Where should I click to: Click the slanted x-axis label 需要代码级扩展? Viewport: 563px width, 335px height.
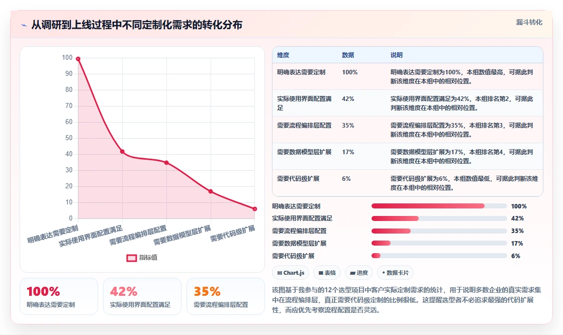tap(233, 234)
